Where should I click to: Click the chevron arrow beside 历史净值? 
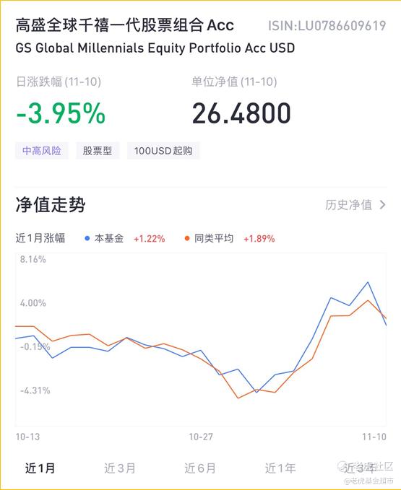pyautogui.click(x=382, y=205)
